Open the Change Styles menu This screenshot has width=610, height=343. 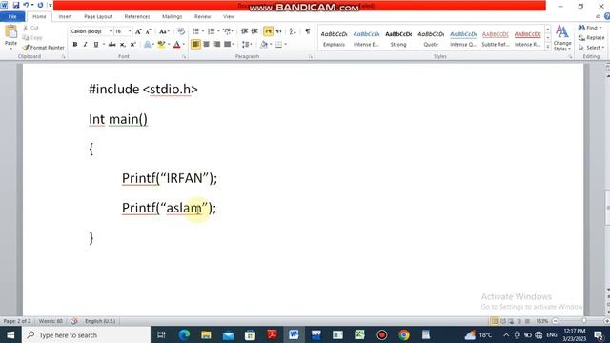pyautogui.click(x=562, y=38)
